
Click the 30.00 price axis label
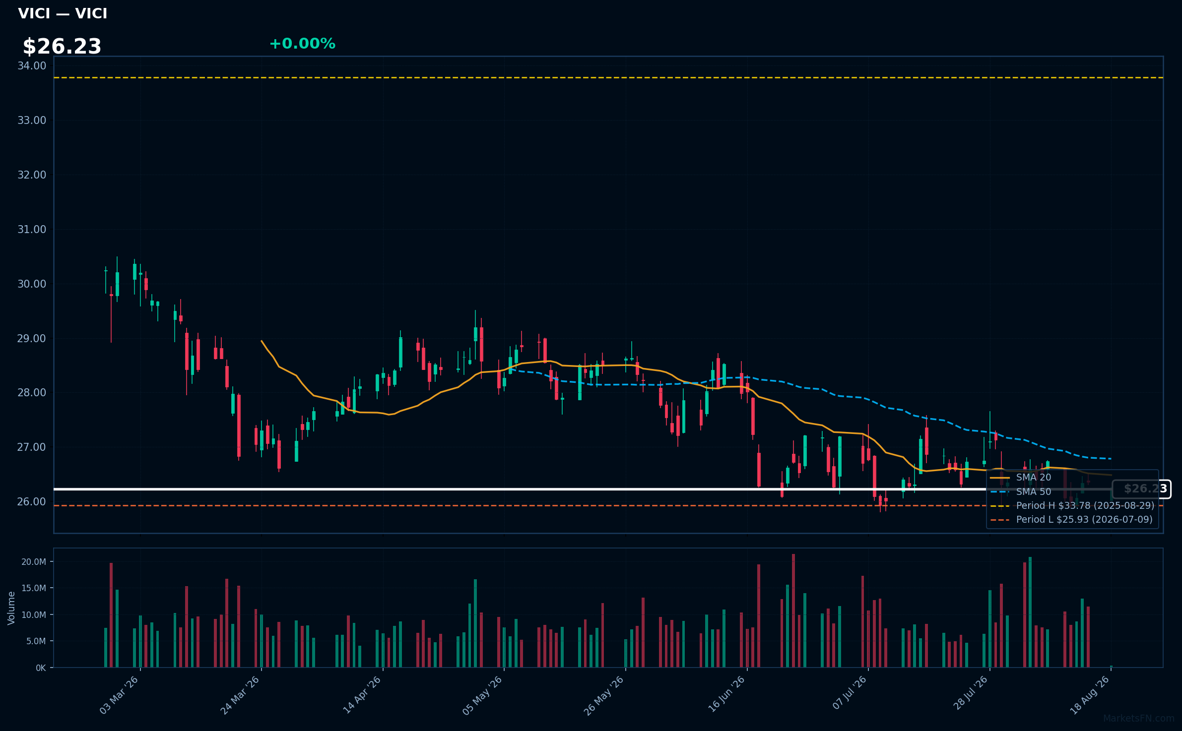(32, 284)
